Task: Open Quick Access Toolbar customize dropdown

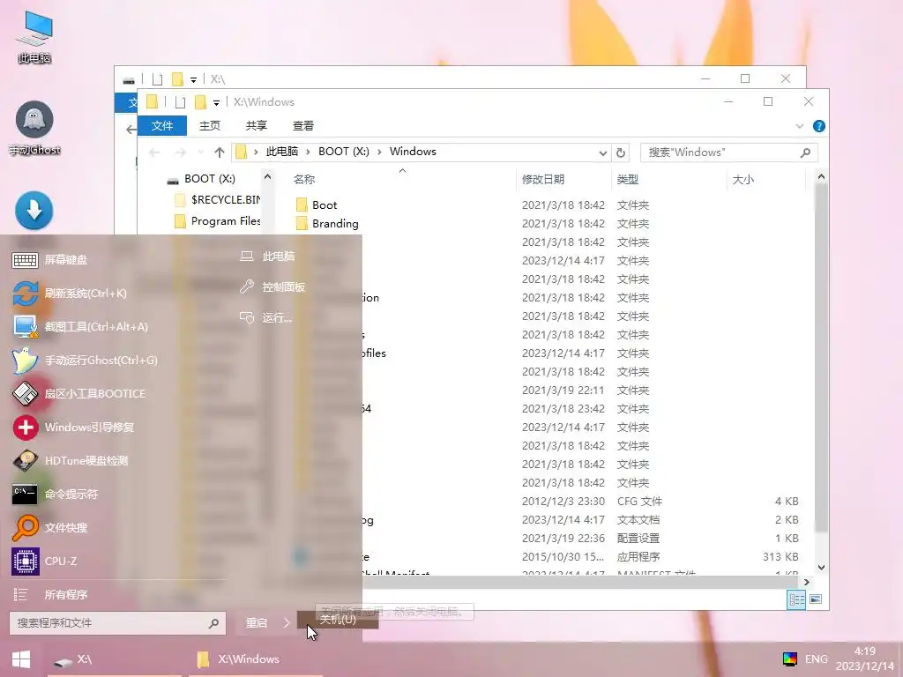Action: [x=216, y=102]
